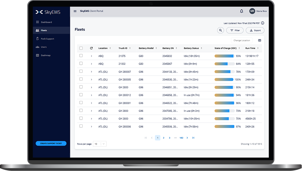Expand the row for truck 21002
The height and width of the screenshot is (171, 302).
[x=91, y=64]
